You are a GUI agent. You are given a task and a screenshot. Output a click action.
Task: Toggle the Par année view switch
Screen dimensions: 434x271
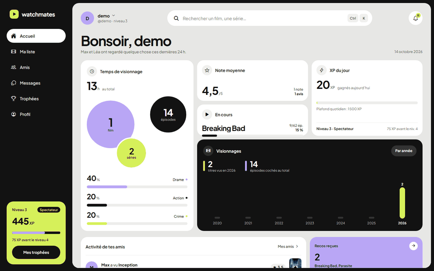click(404, 151)
